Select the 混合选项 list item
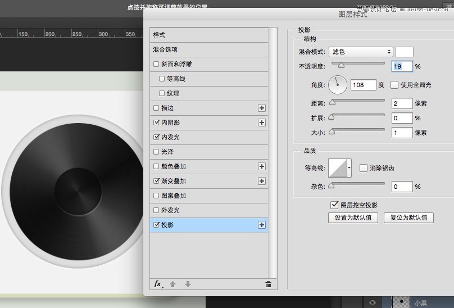This screenshot has height=308, width=454. tap(209, 49)
